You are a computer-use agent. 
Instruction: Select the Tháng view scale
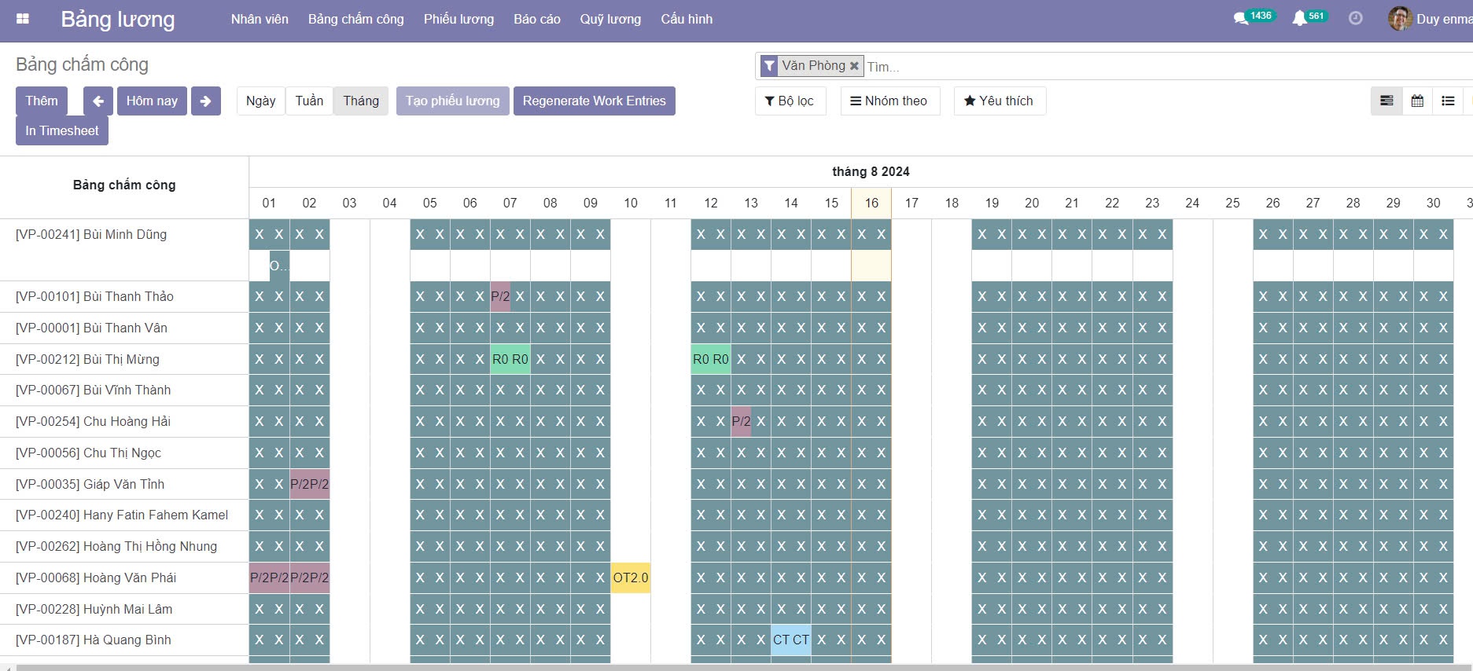(x=361, y=101)
